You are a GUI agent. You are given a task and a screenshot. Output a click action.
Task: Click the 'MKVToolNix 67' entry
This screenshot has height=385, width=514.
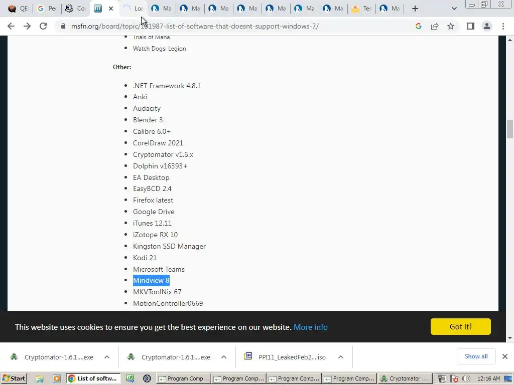click(x=157, y=292)
